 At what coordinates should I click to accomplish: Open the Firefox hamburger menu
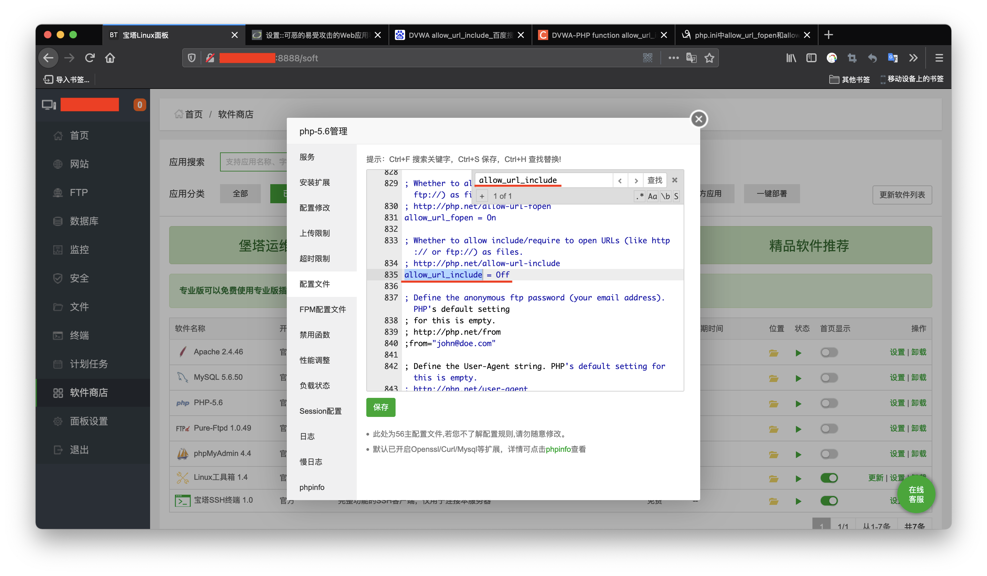[939, 57]
